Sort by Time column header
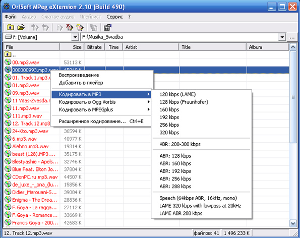Screen dimensions: 300x238 [114, 47]
